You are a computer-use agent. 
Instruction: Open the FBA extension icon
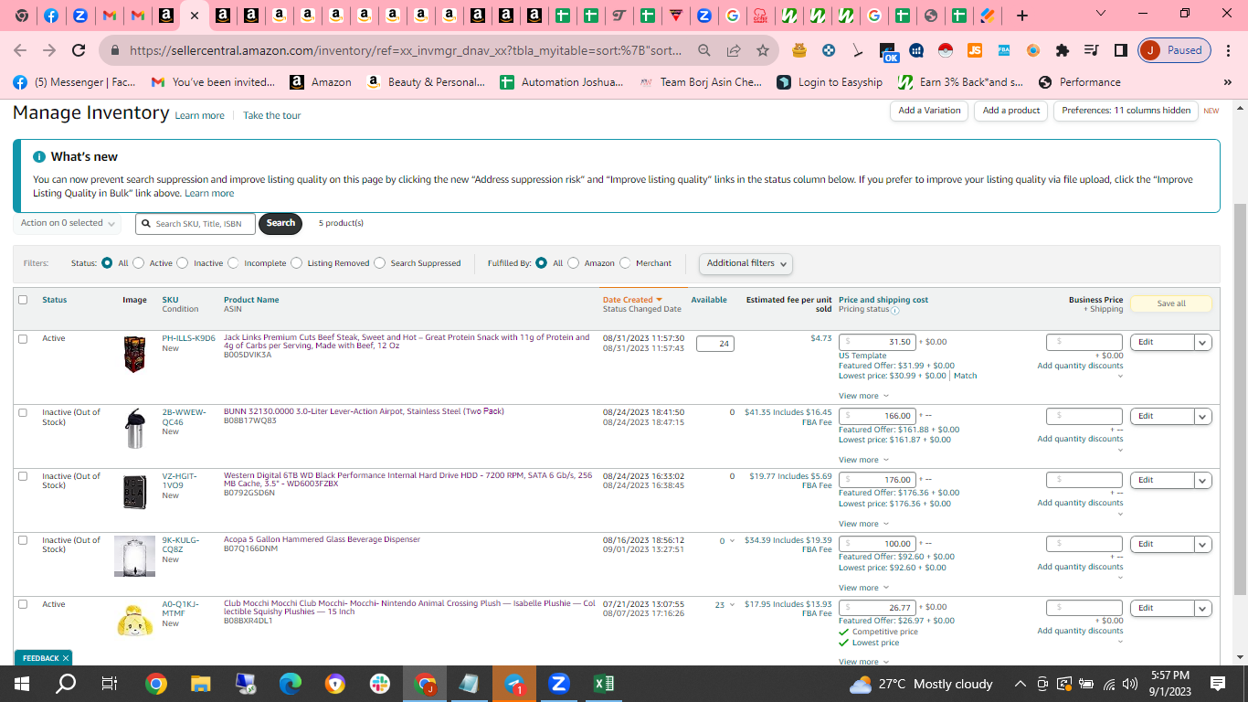(x=1004, y=50)
